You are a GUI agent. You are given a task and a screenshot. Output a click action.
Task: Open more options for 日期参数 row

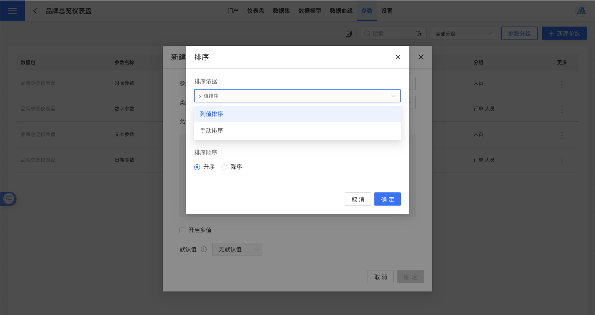click(562, 161)
